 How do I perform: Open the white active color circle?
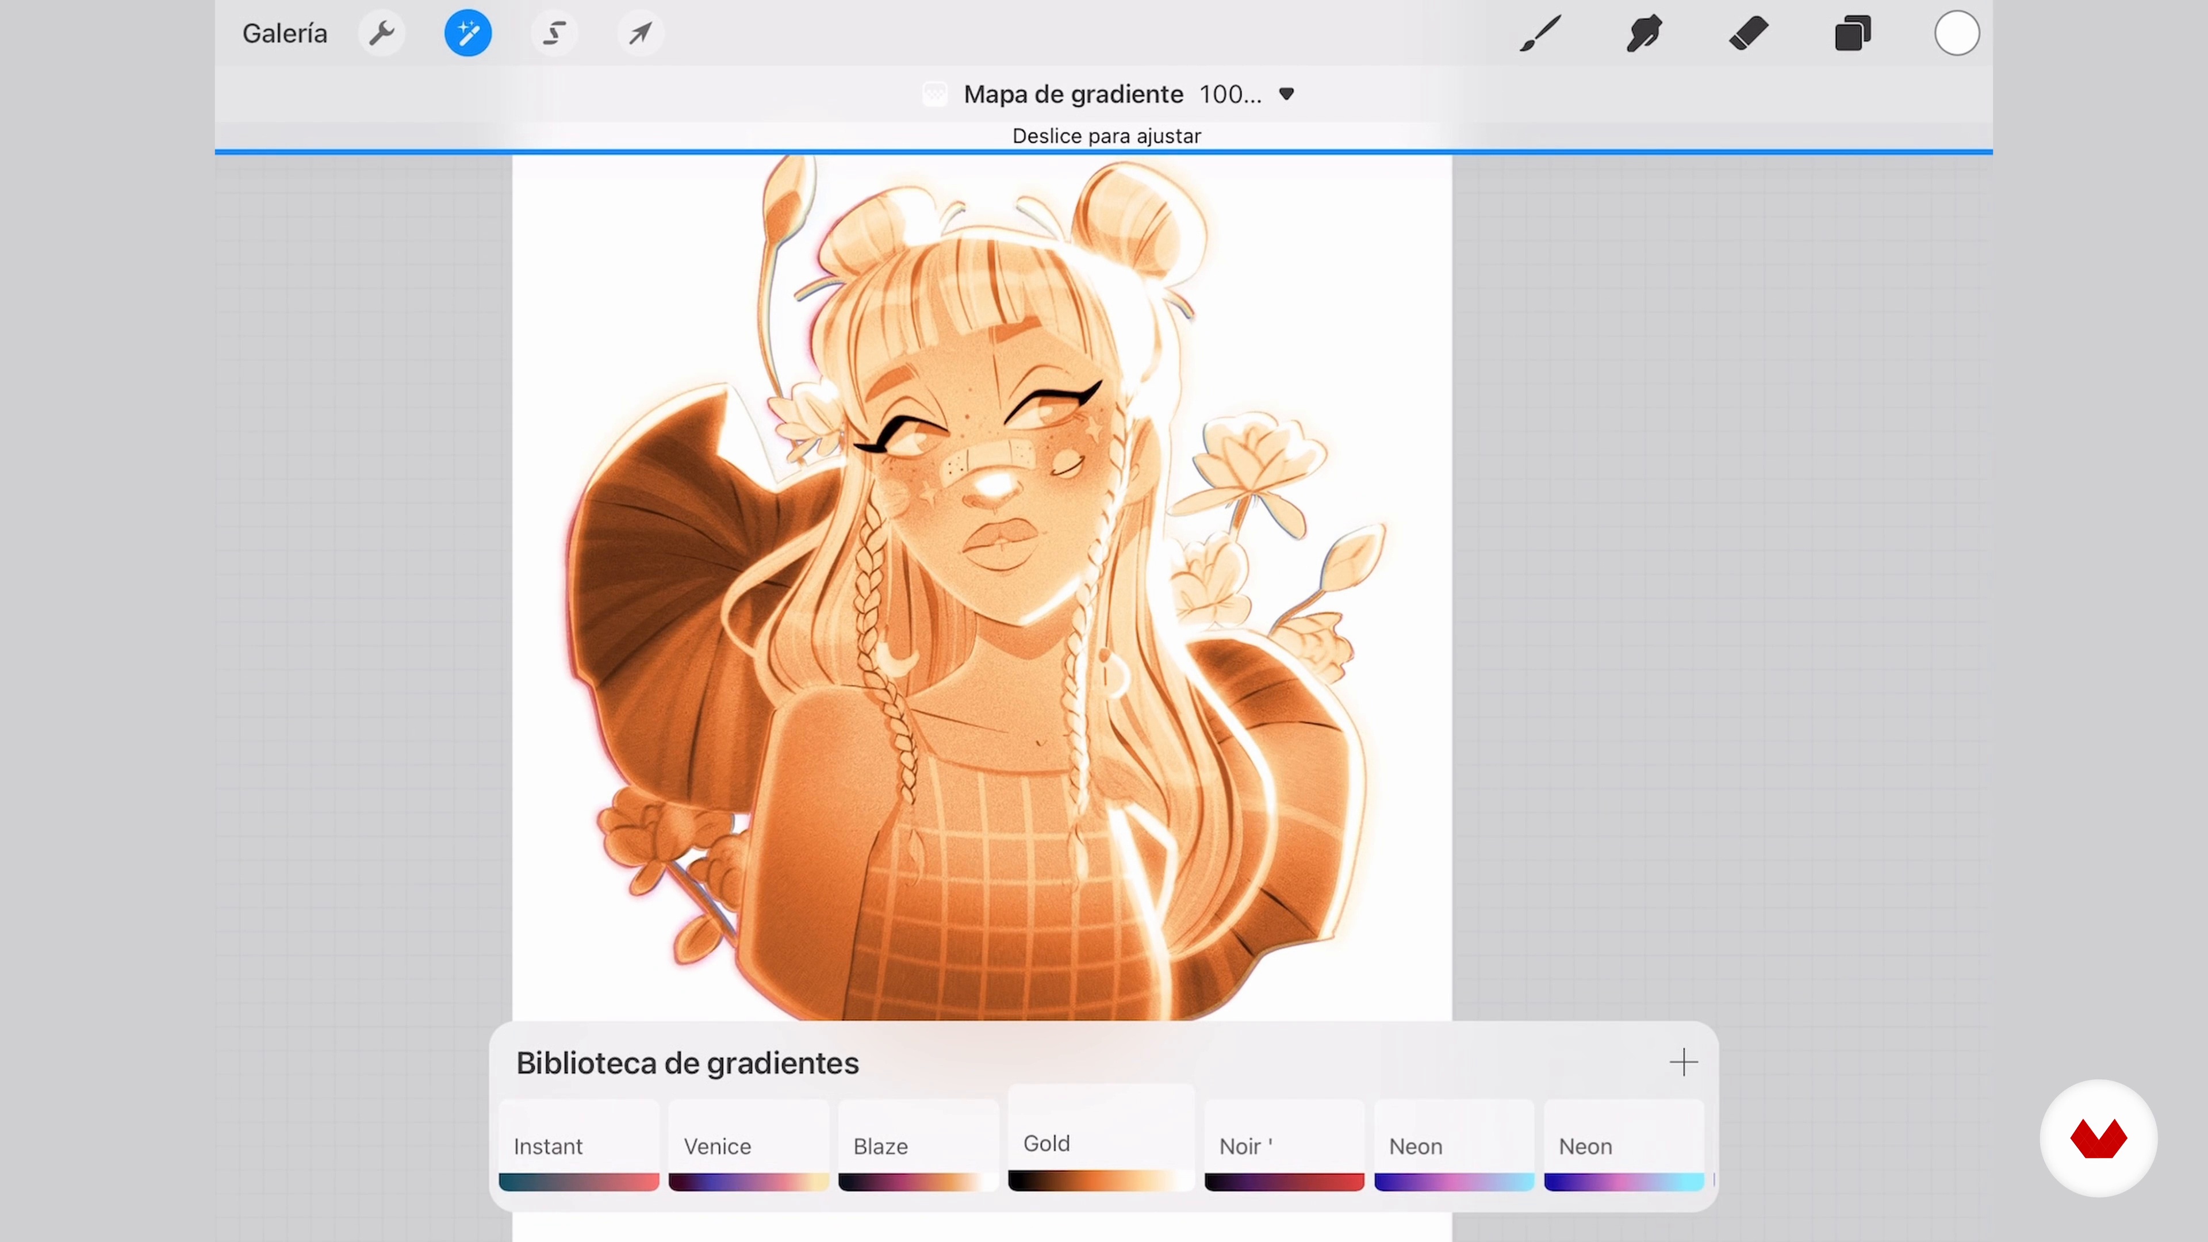[1957, 33]
